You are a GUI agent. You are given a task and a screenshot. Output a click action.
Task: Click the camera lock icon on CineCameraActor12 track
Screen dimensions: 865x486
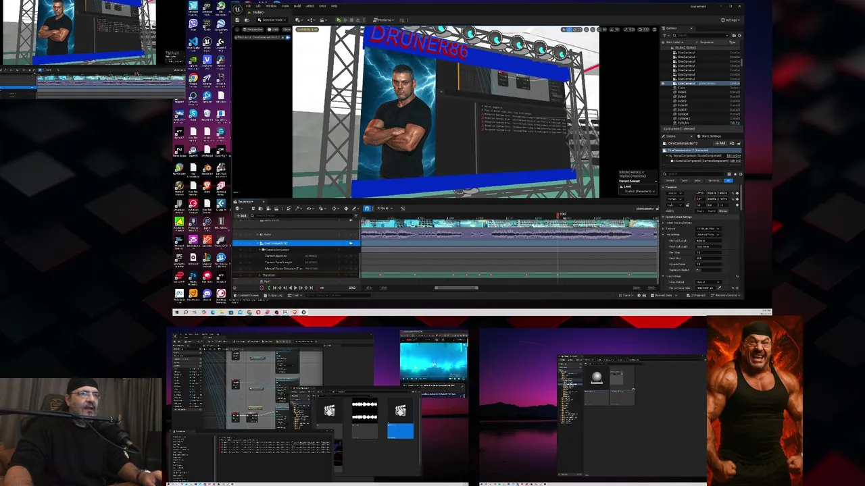pos(351,243)
